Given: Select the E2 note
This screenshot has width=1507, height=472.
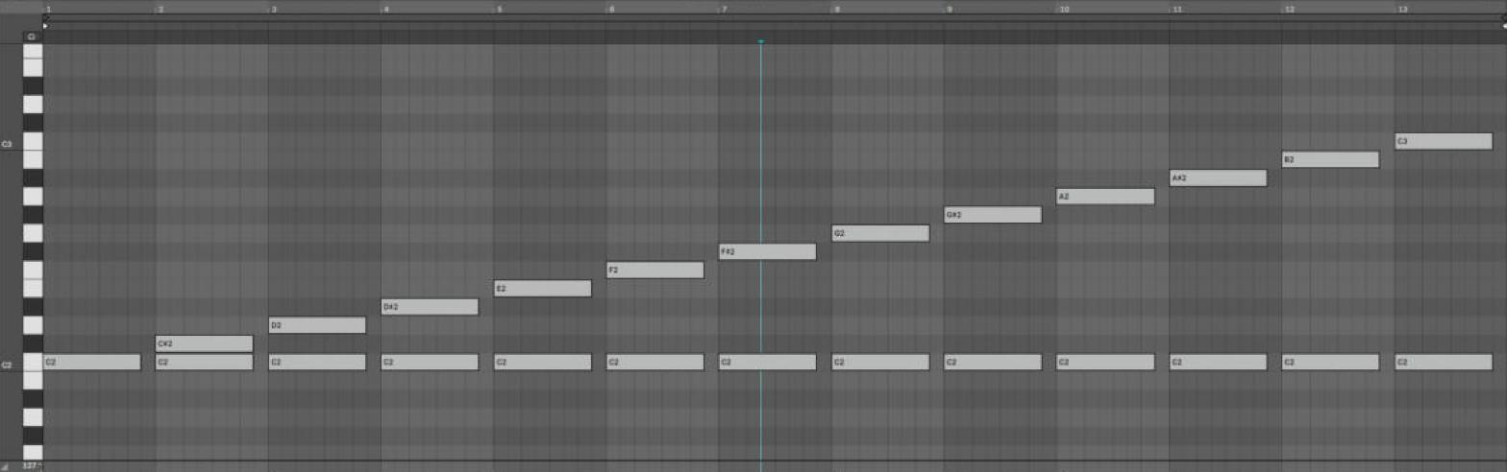Looking at the screenshot, I should click(x=542, y=288).
